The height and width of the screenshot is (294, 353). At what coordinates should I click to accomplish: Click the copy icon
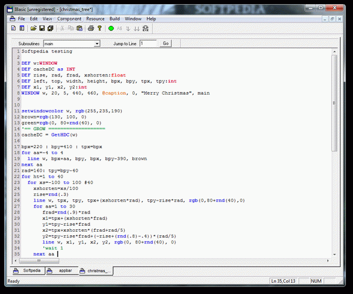[71, 28]
